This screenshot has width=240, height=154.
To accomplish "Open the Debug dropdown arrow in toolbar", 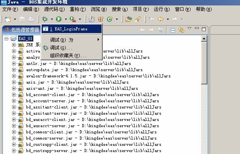I will (52, 19).
